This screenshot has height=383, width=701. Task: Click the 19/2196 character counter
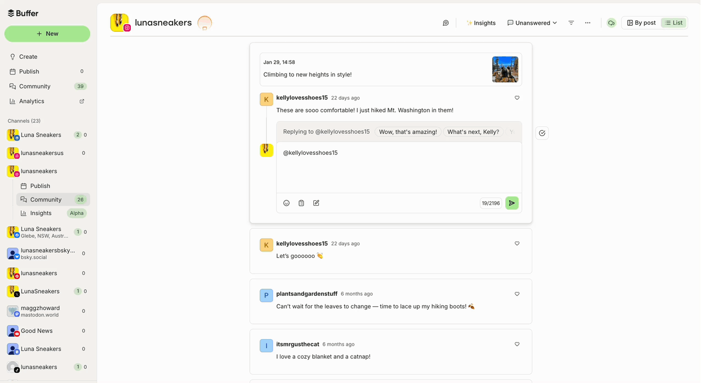click(491, 203)
